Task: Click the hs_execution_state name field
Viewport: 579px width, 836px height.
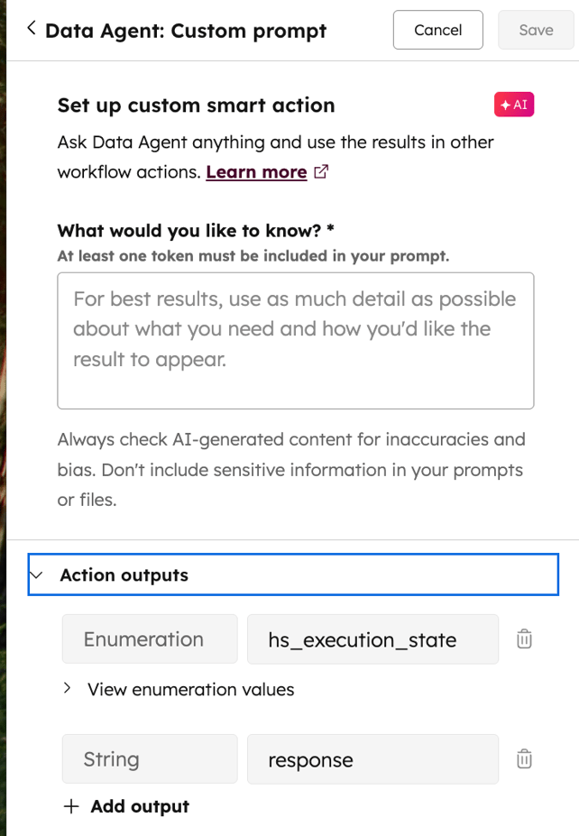Action: pos(372,638)
